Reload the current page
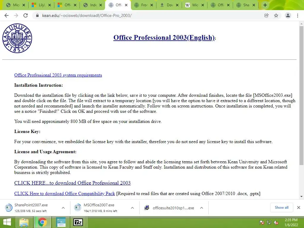The image size is (304, 228). [26, 15]
